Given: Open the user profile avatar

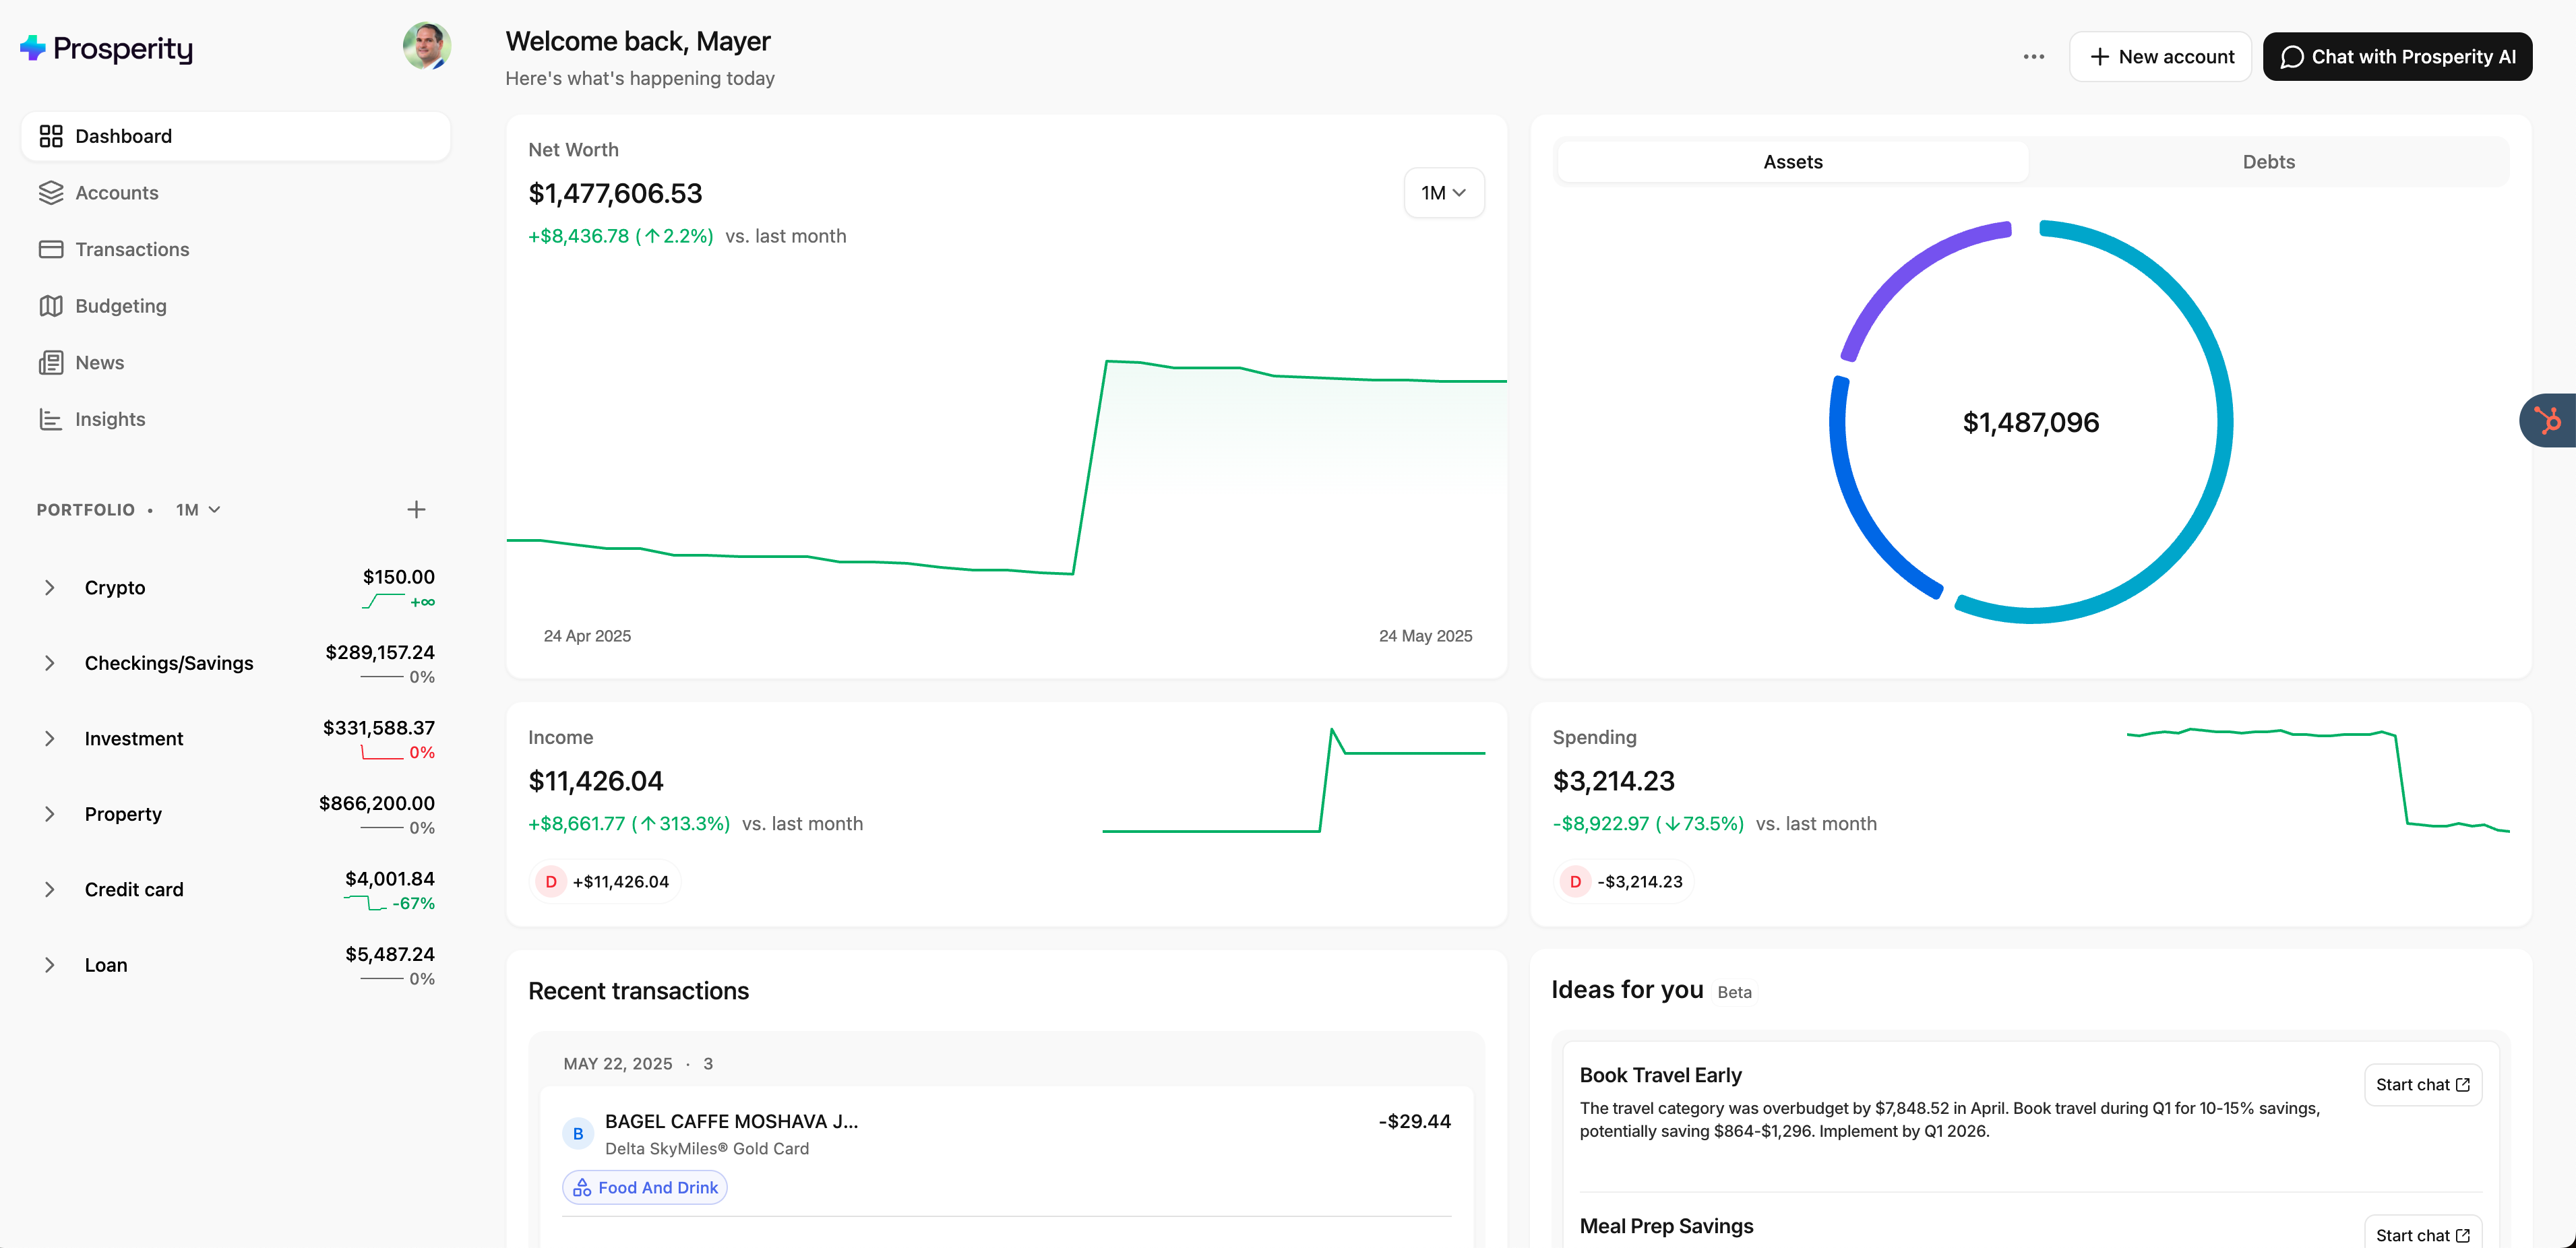Looking at the screenshot, I should (427, 47).
